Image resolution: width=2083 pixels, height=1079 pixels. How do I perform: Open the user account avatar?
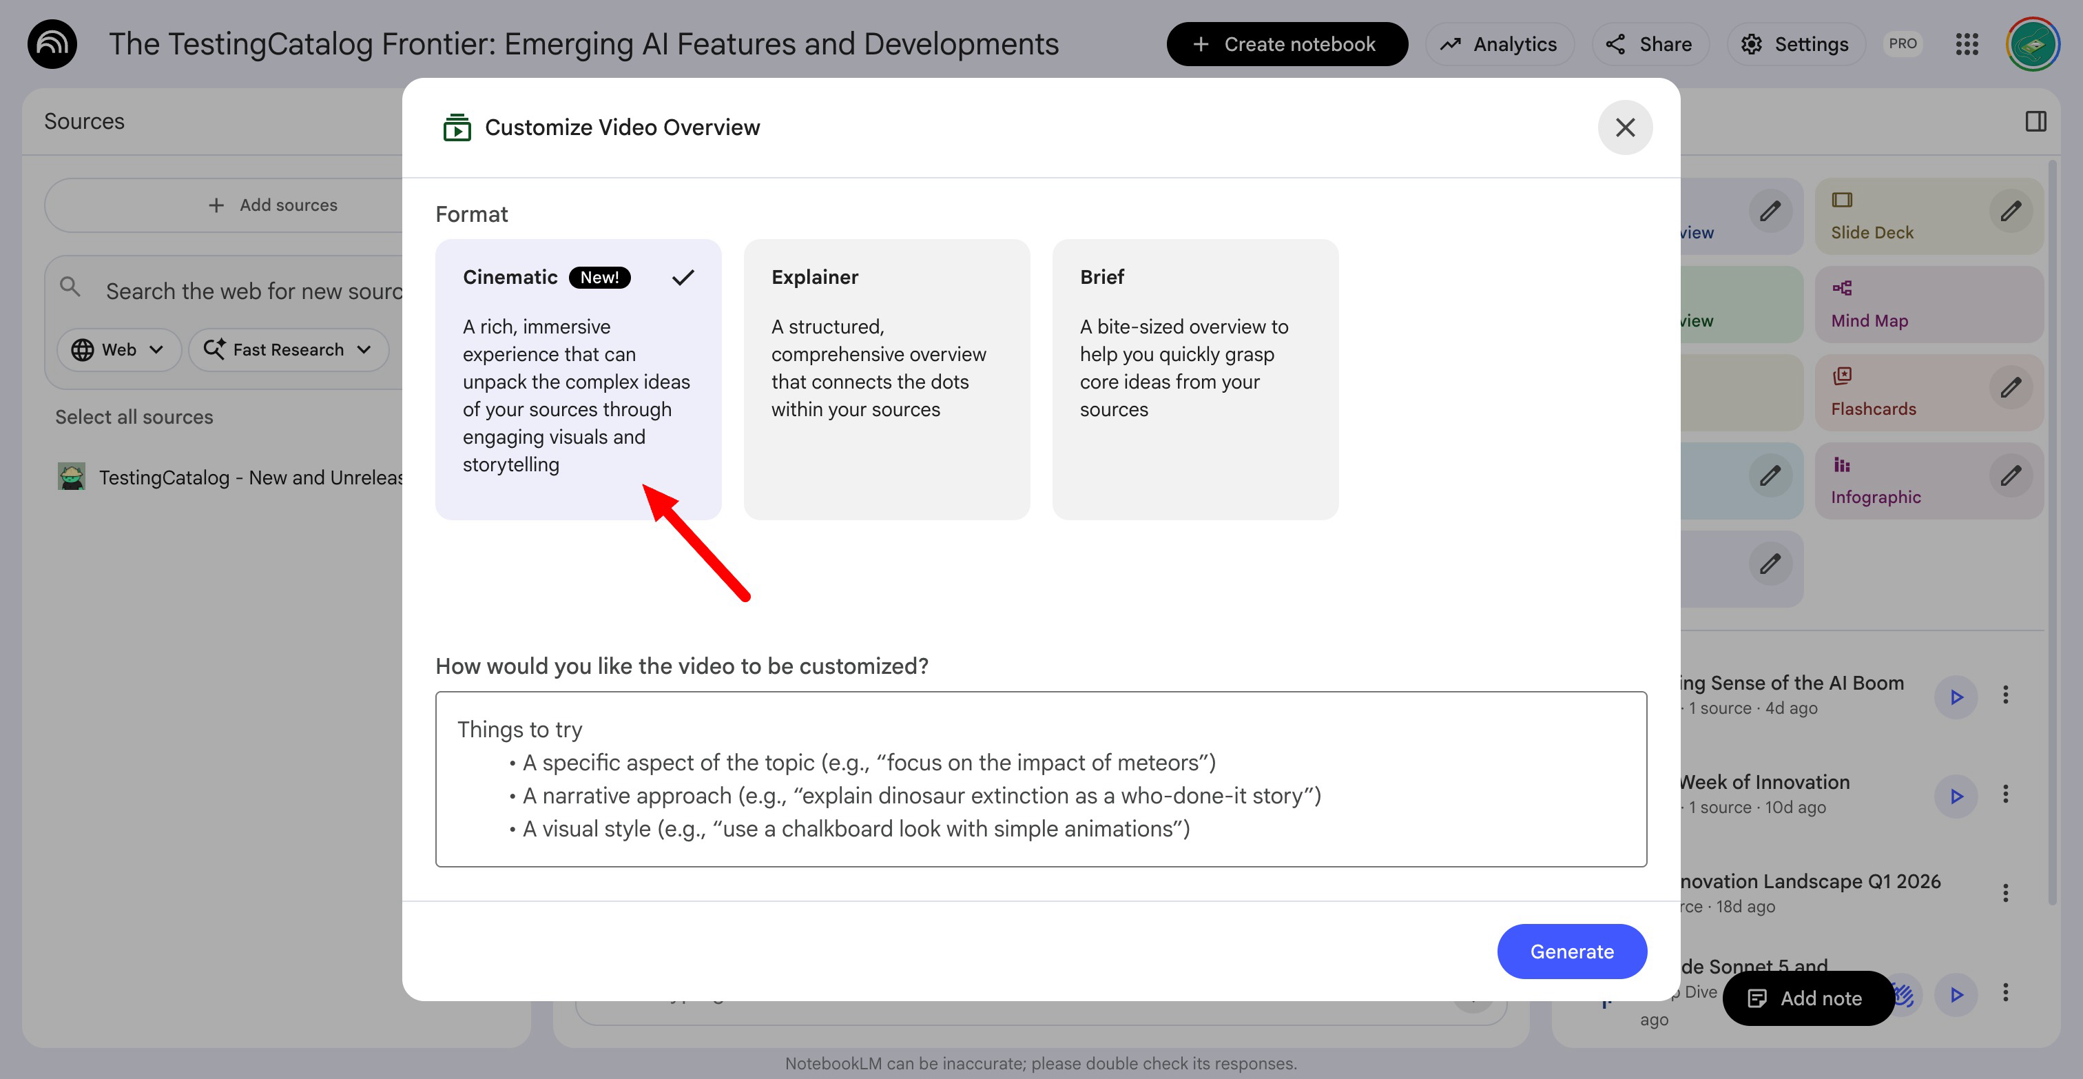2032,43
